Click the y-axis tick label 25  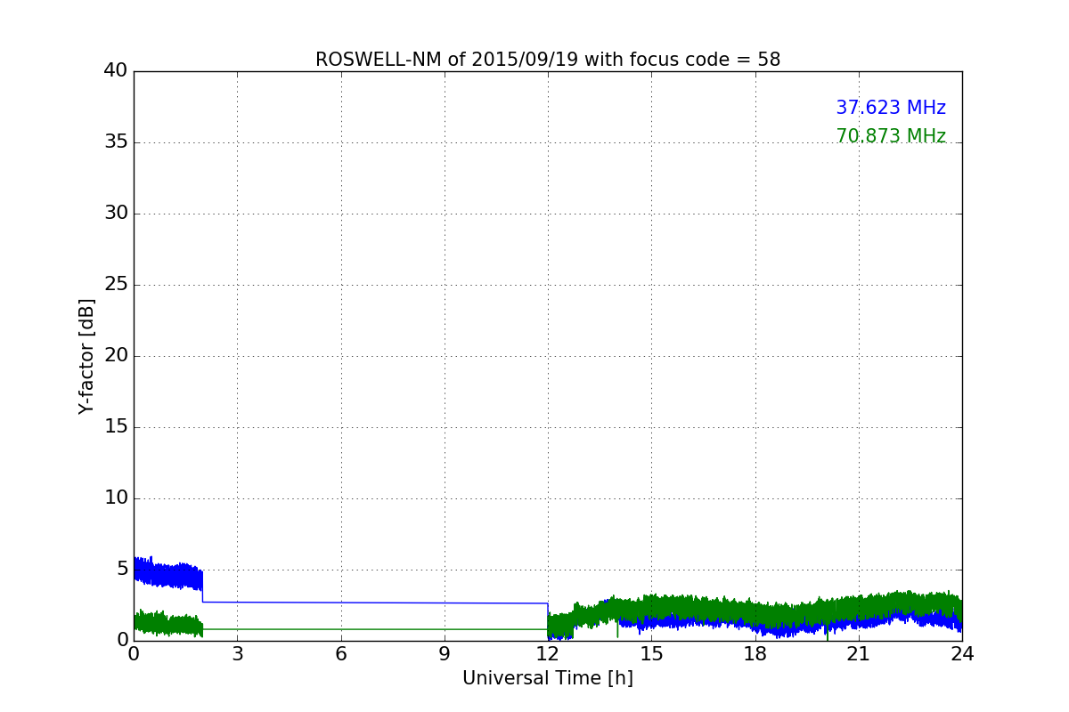tap(116, 285)
